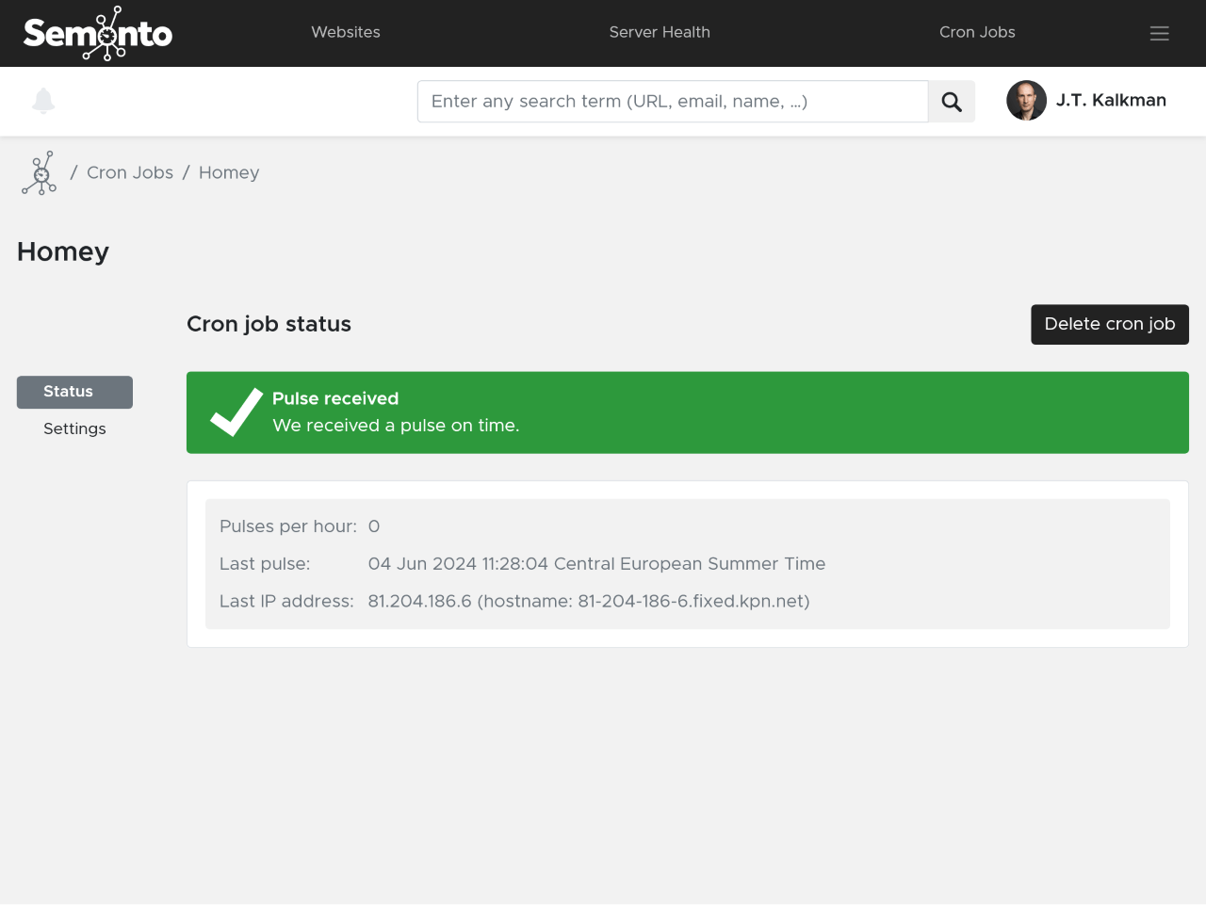1206x905 pixels.
Task: Click the 'Cron job status' heading
Action: coord(269,324)
